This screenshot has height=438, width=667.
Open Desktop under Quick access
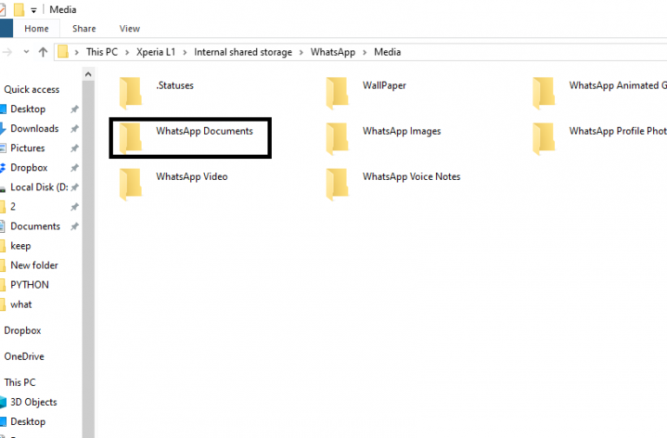28,109
